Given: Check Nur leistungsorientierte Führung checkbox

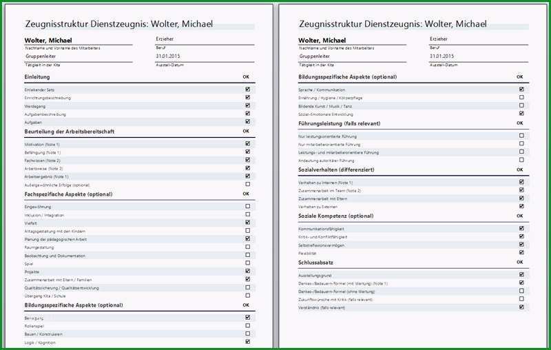Looking at the screenshot, I should [x=521, y=136].
